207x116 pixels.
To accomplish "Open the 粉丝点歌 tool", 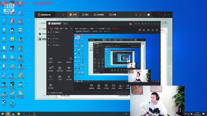I will (x=69, y=78).
